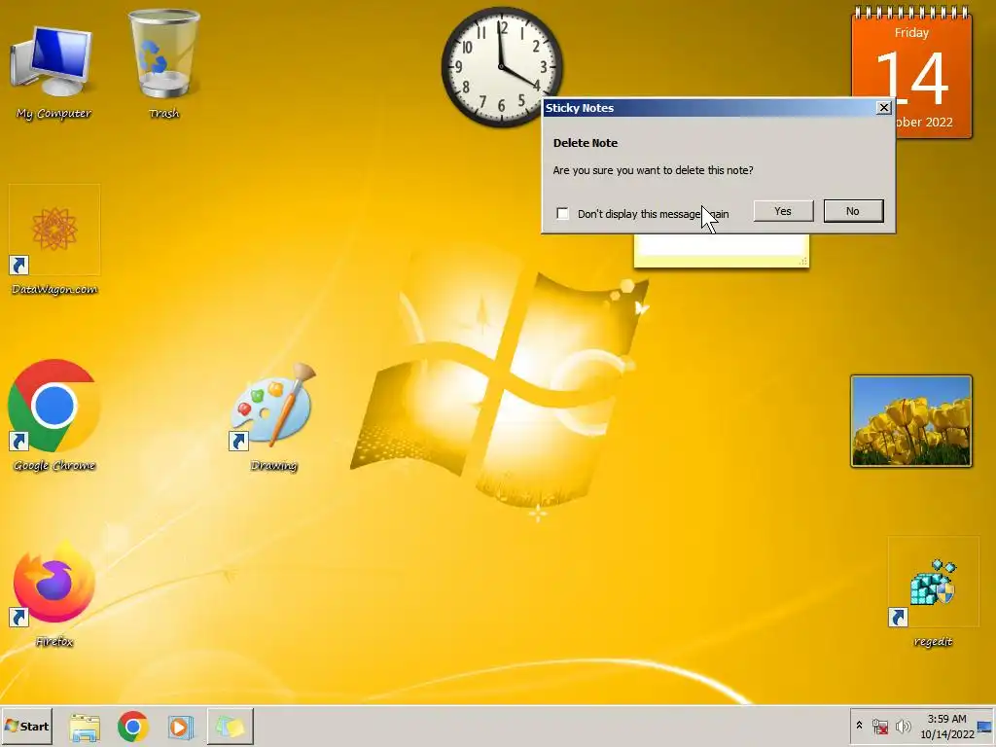Image resolution: width=996 pixels, height=747 pixels.
Task: Open the Start menu
Action: [x=26, y=726]
